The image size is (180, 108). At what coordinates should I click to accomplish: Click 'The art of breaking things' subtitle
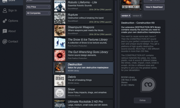pos(80,80)
